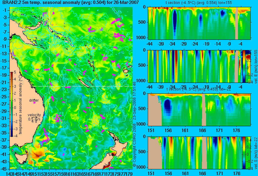
Task: Click '176' under the vel. S lat=-22 section
Action: [237, 174]
